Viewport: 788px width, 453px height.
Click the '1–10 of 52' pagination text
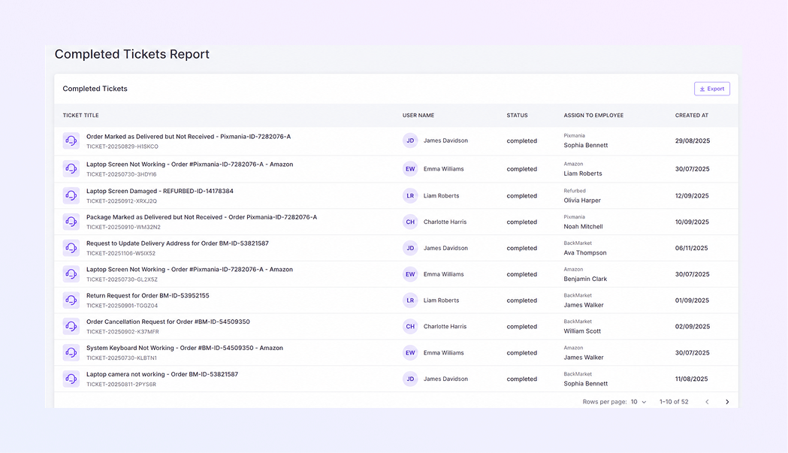click(674, 402)
